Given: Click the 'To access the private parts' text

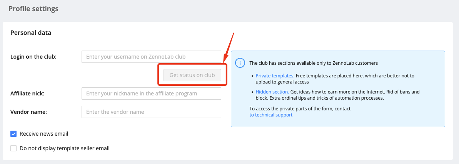Looking at the screenshot, I should (300, 109).
